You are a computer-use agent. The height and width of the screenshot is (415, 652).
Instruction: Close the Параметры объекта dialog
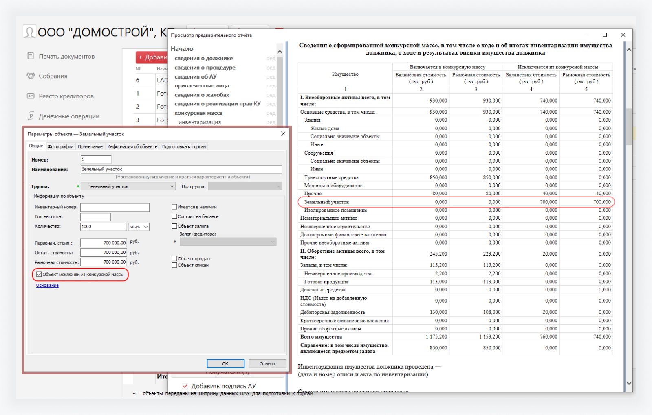coord(283,134)
